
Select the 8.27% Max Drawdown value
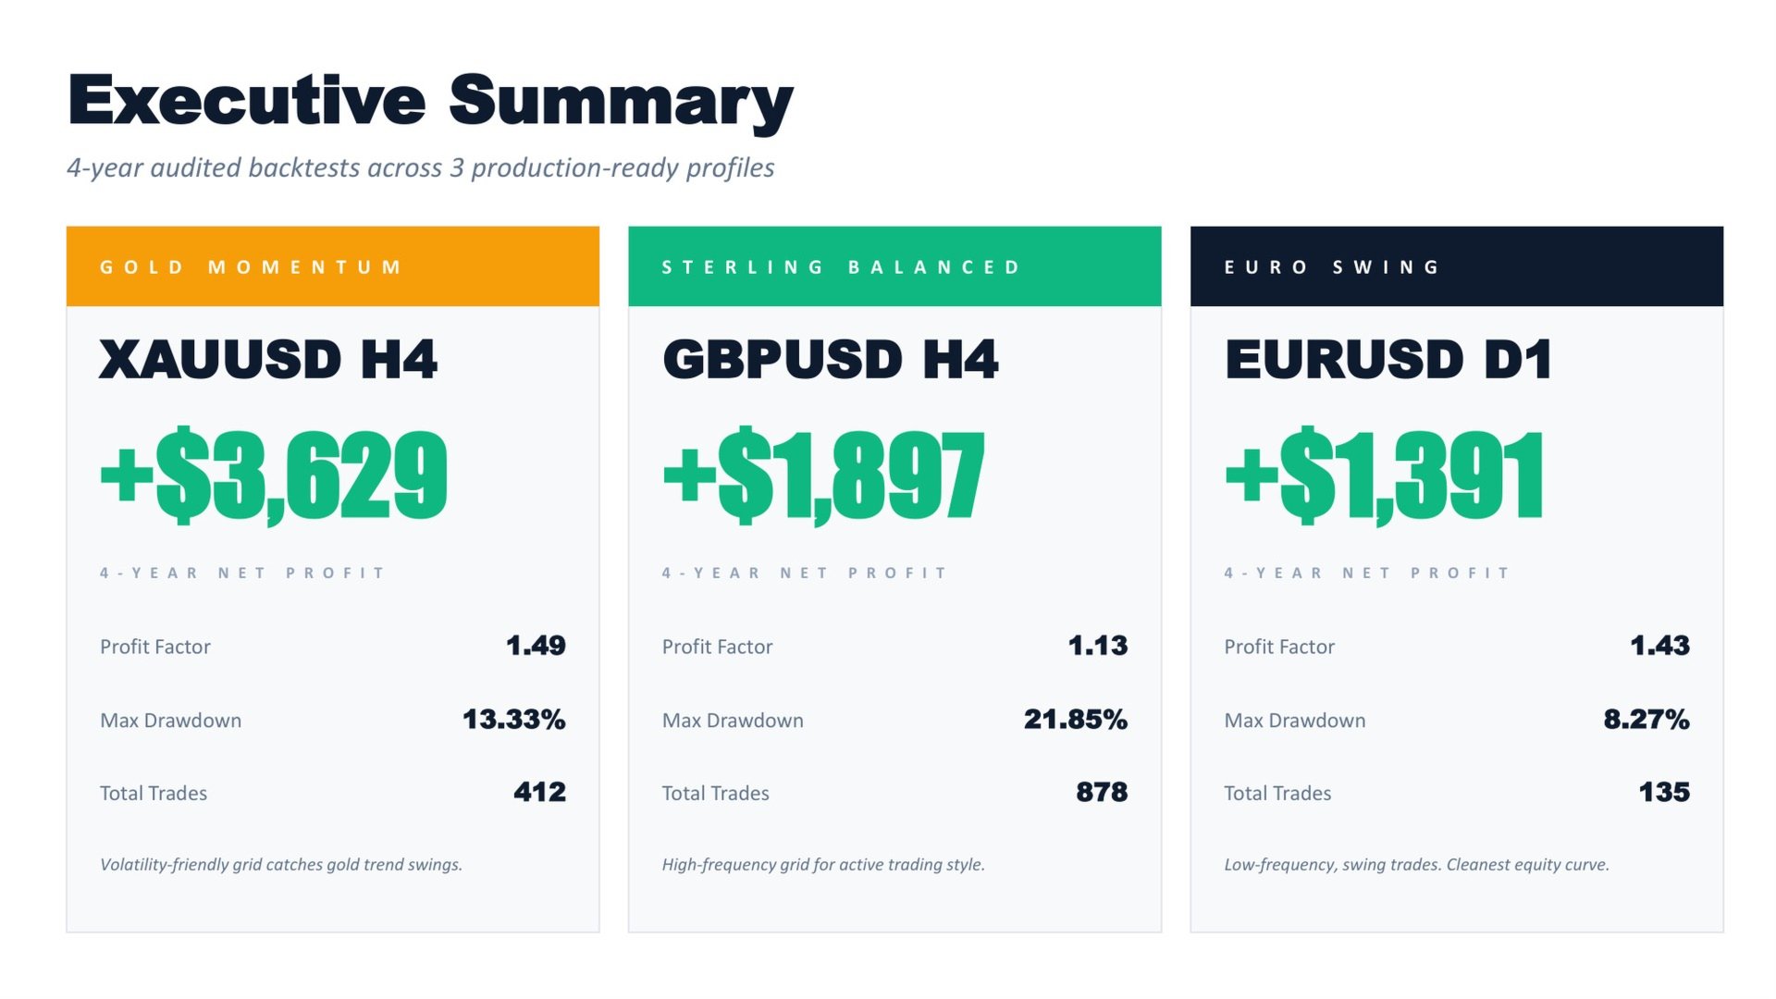click(x=1646, y=720)
